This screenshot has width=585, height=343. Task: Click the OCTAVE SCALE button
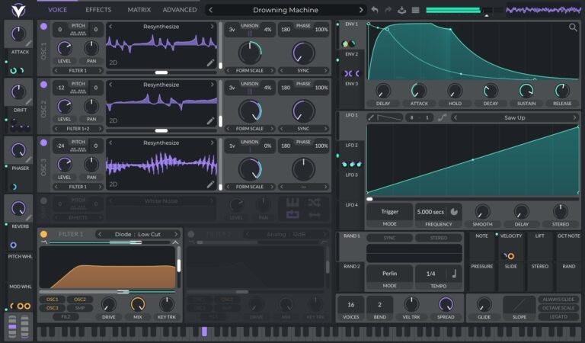coord(558,308)
